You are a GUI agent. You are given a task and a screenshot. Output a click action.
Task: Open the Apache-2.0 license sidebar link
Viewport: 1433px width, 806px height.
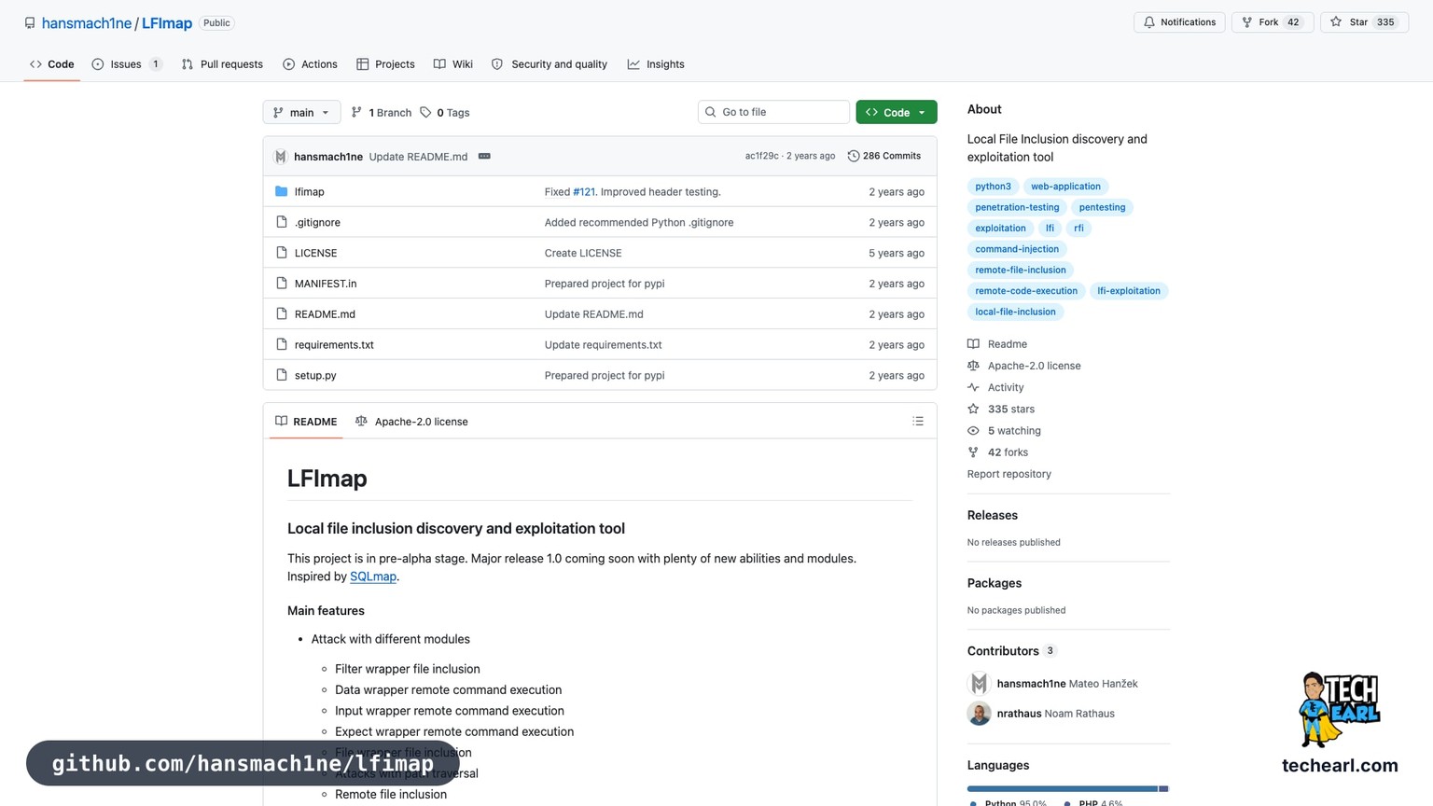1024,366
